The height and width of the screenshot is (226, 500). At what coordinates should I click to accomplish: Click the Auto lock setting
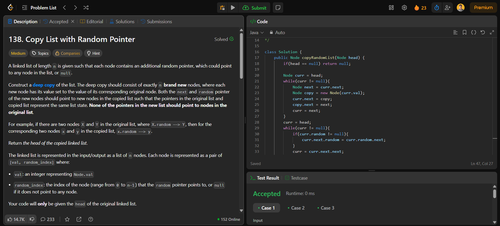277,33
